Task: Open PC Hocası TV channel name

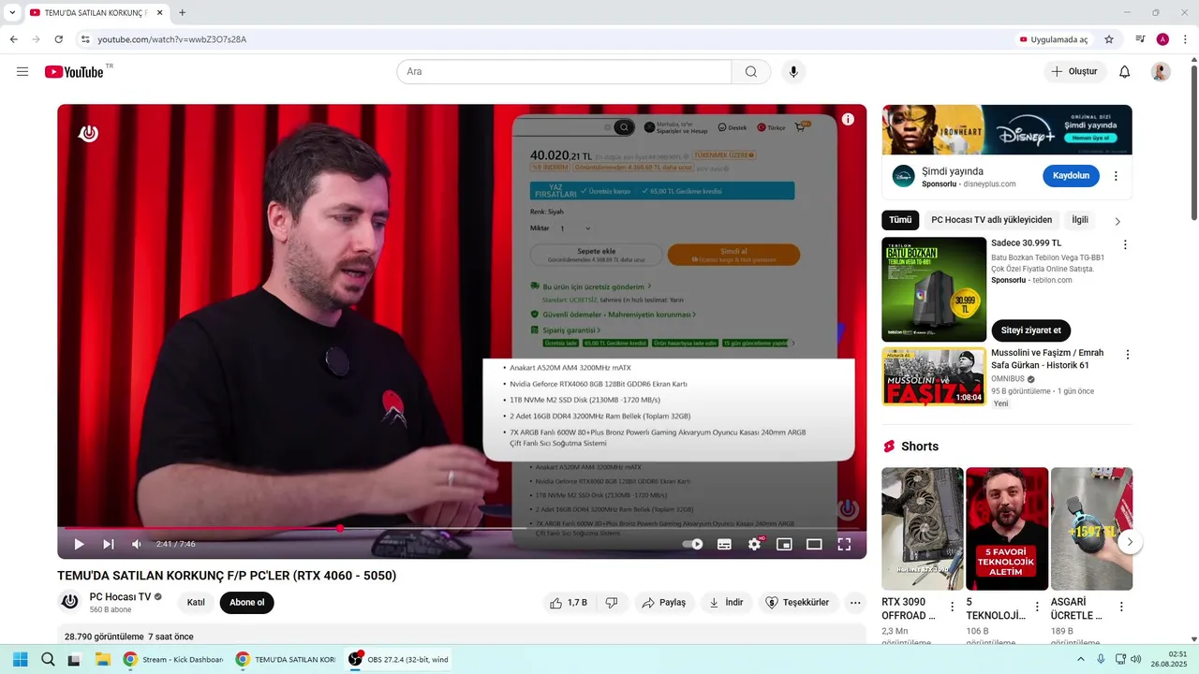Action: [x=120, y=597]
